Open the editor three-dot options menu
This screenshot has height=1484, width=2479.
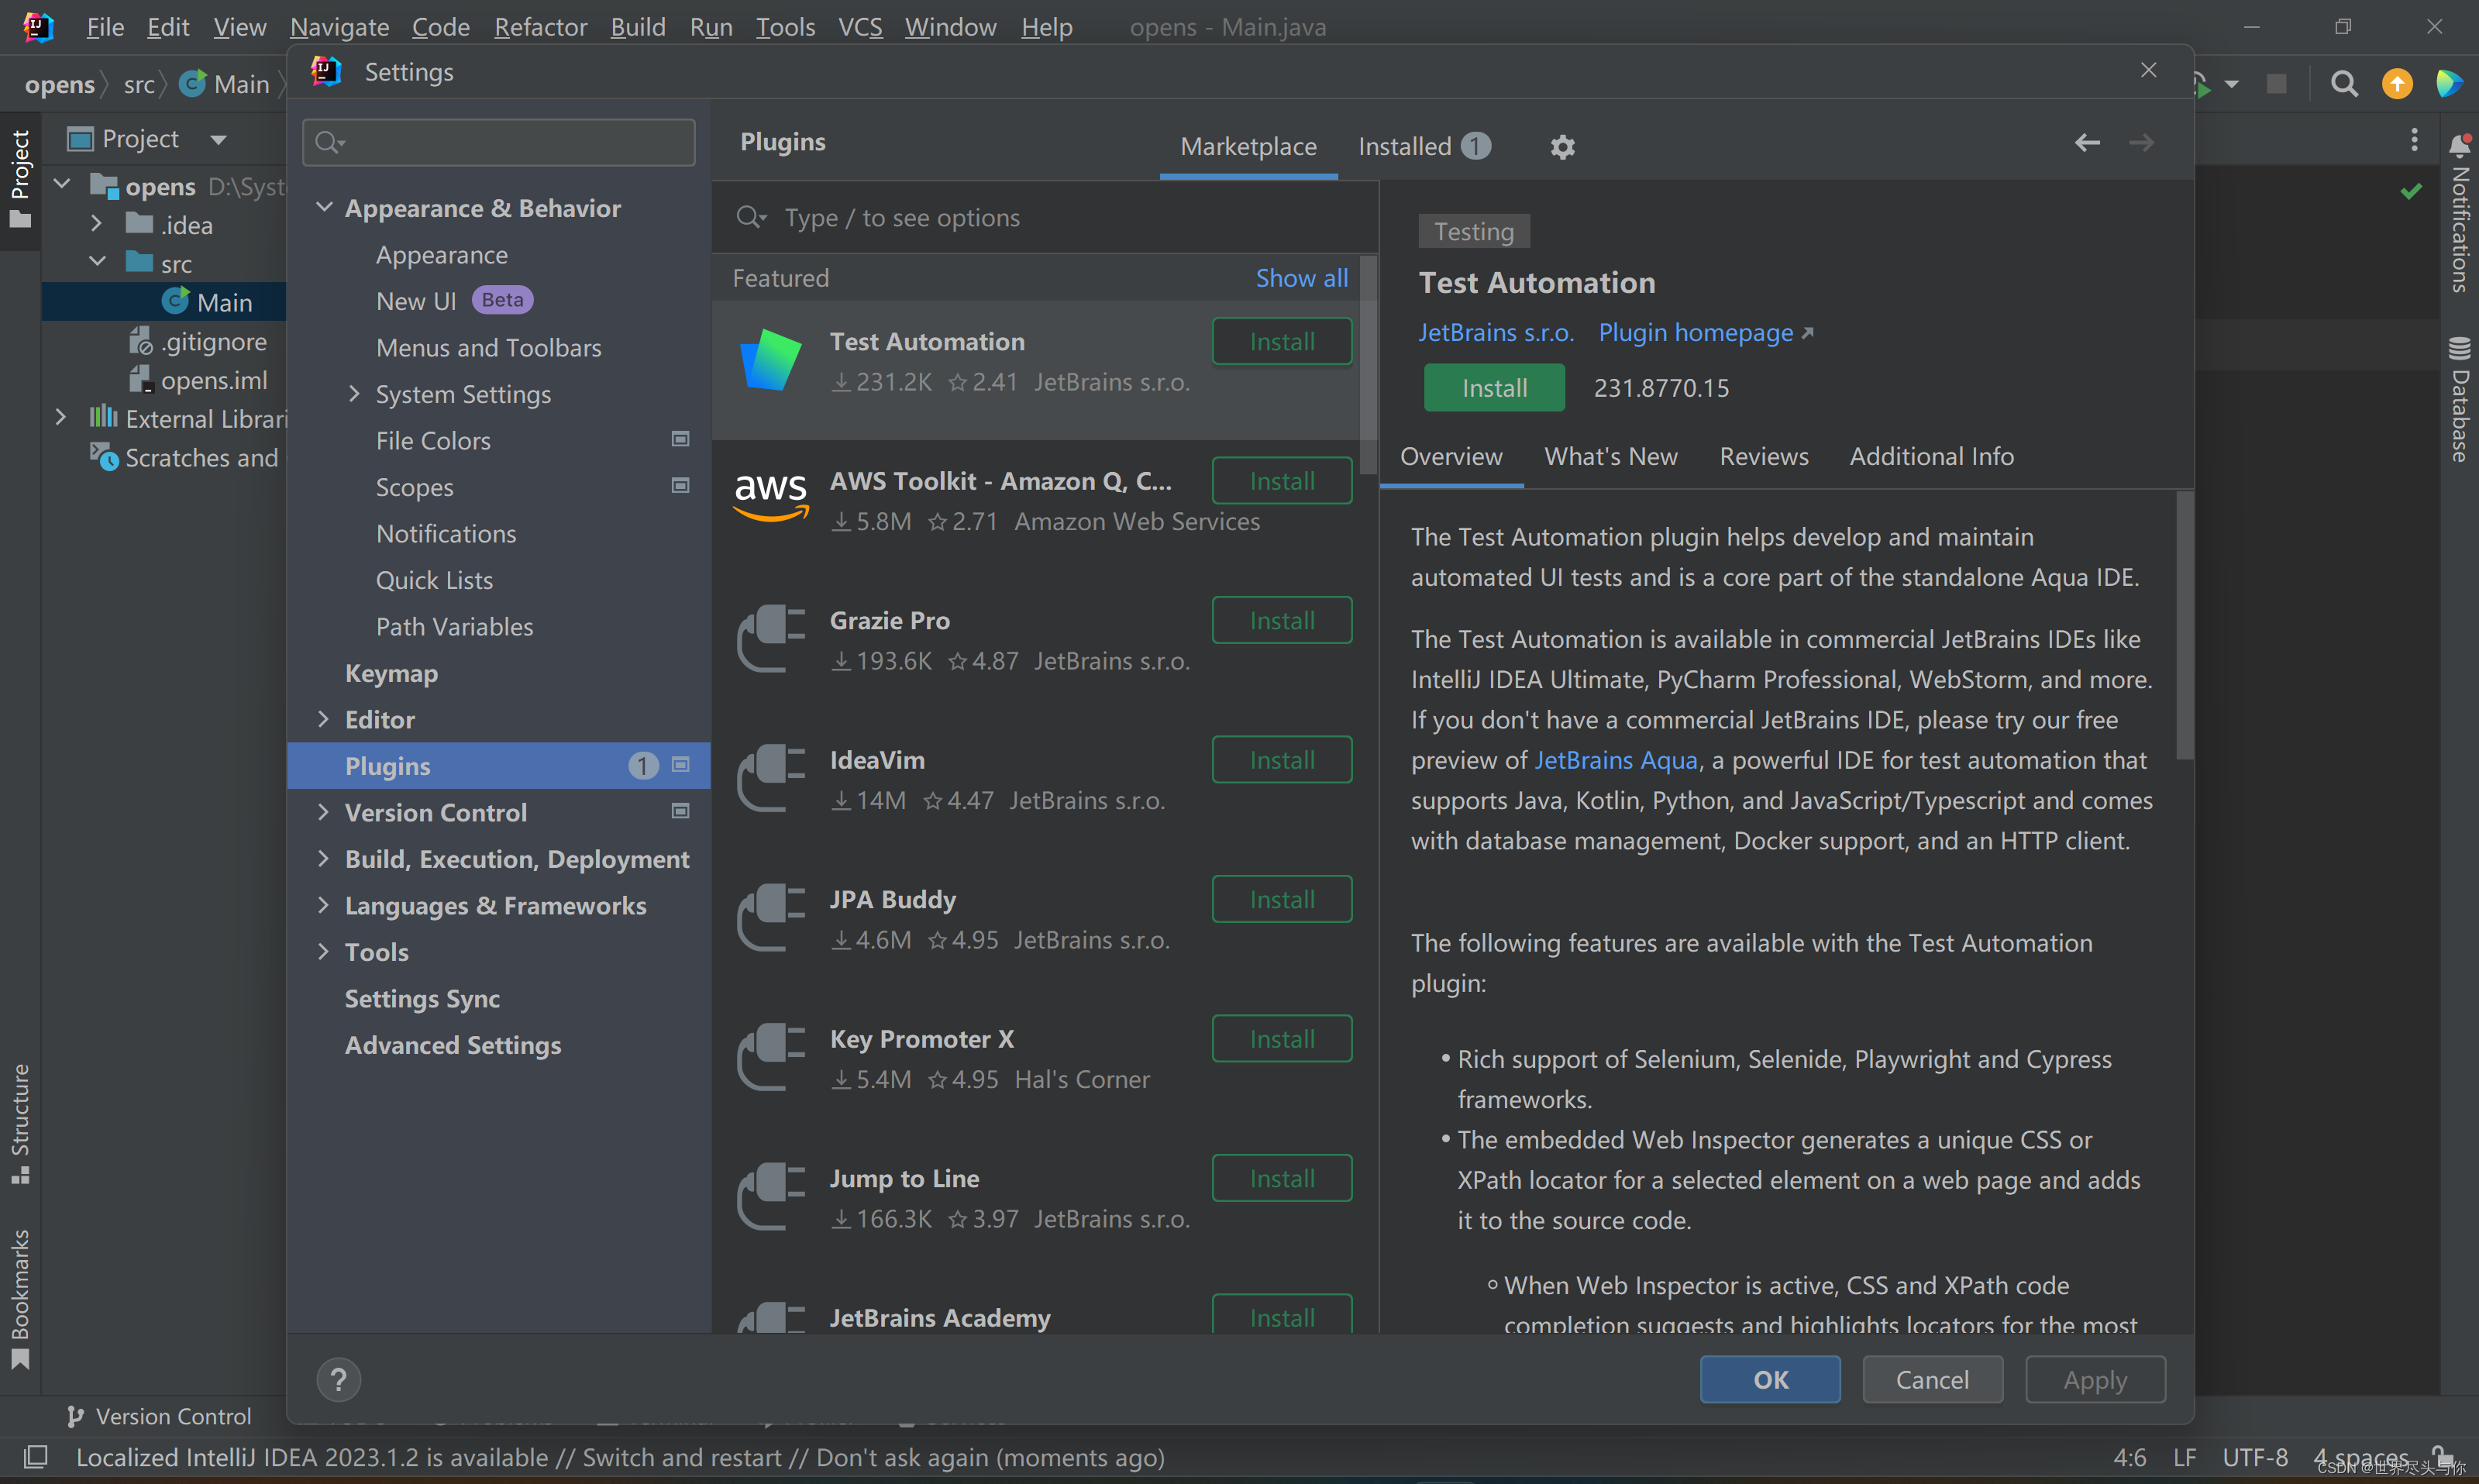2414,139
